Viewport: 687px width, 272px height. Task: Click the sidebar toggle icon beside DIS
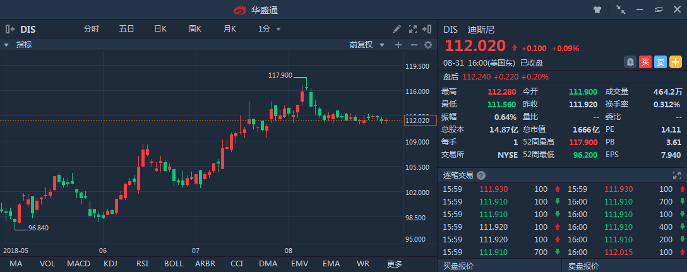coord(9,30)
